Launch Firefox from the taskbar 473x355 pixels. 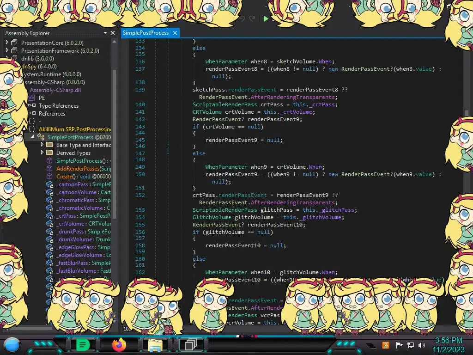click(x=119, y=344)
